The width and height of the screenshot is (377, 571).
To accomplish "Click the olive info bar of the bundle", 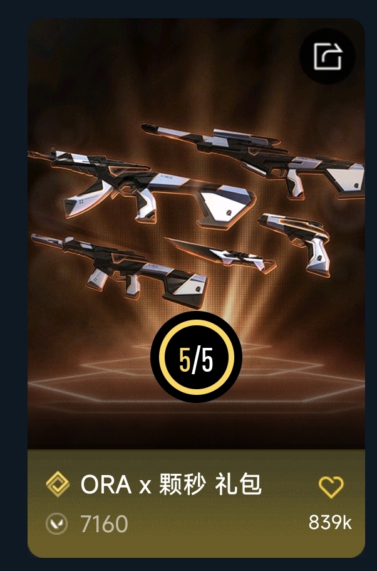I will click(x=196, y=504).
